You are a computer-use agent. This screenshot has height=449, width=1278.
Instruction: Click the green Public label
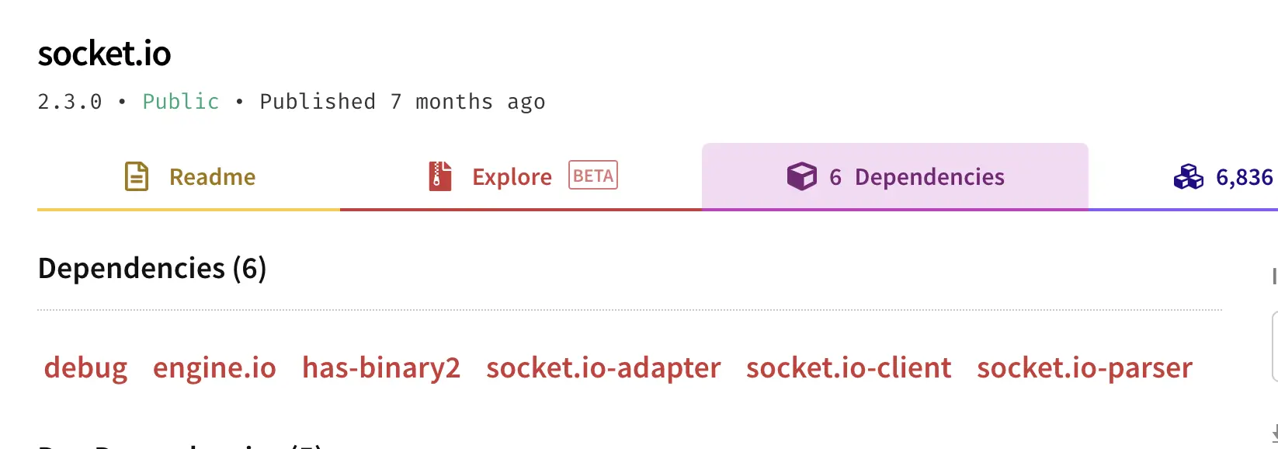pos(181,102)
